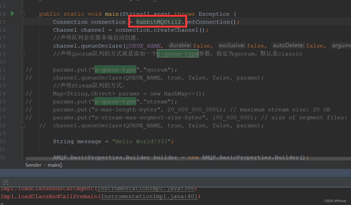Click the autoDelete: parameter hint

click(288, 45)
